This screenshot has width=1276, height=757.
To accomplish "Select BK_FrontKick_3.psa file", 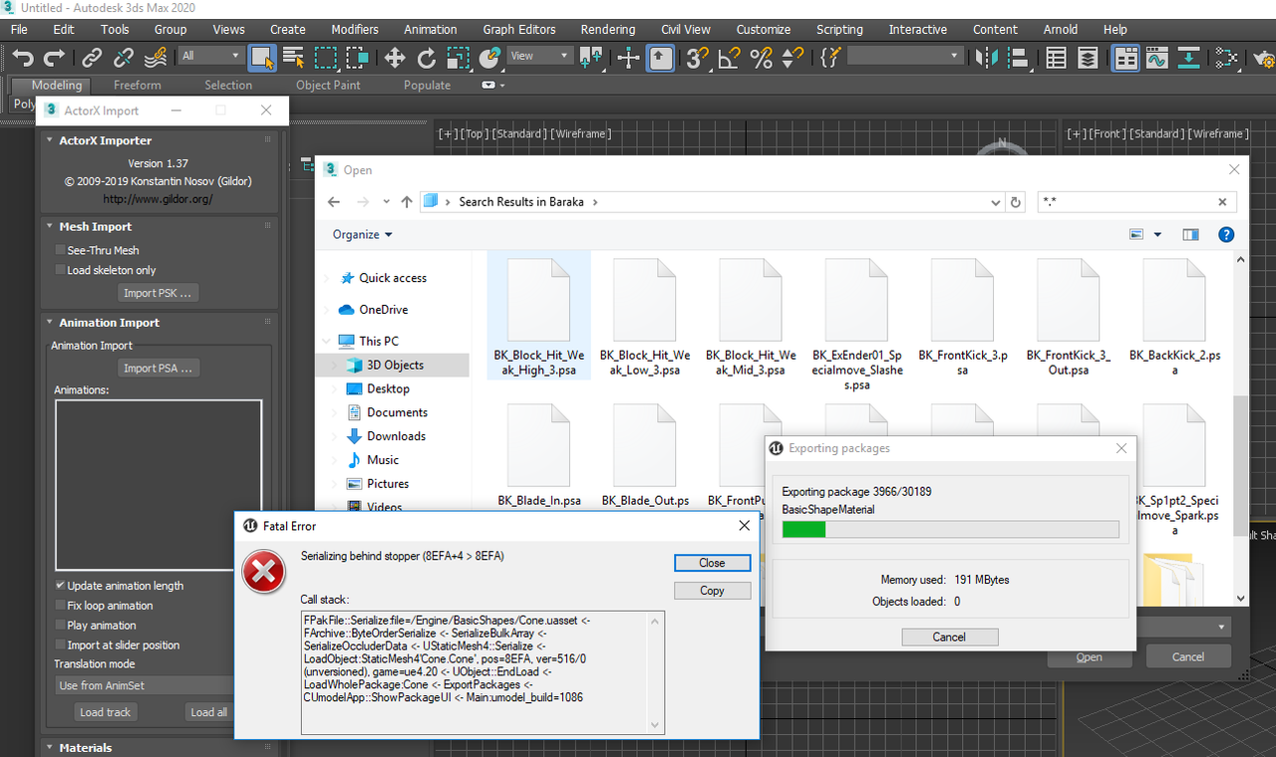I will coord(963,315).
